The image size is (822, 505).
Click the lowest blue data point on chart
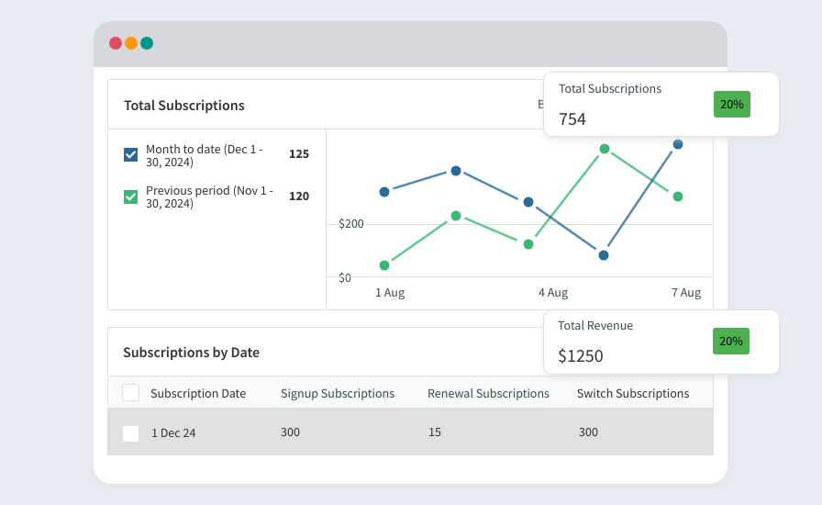[604, 255]
